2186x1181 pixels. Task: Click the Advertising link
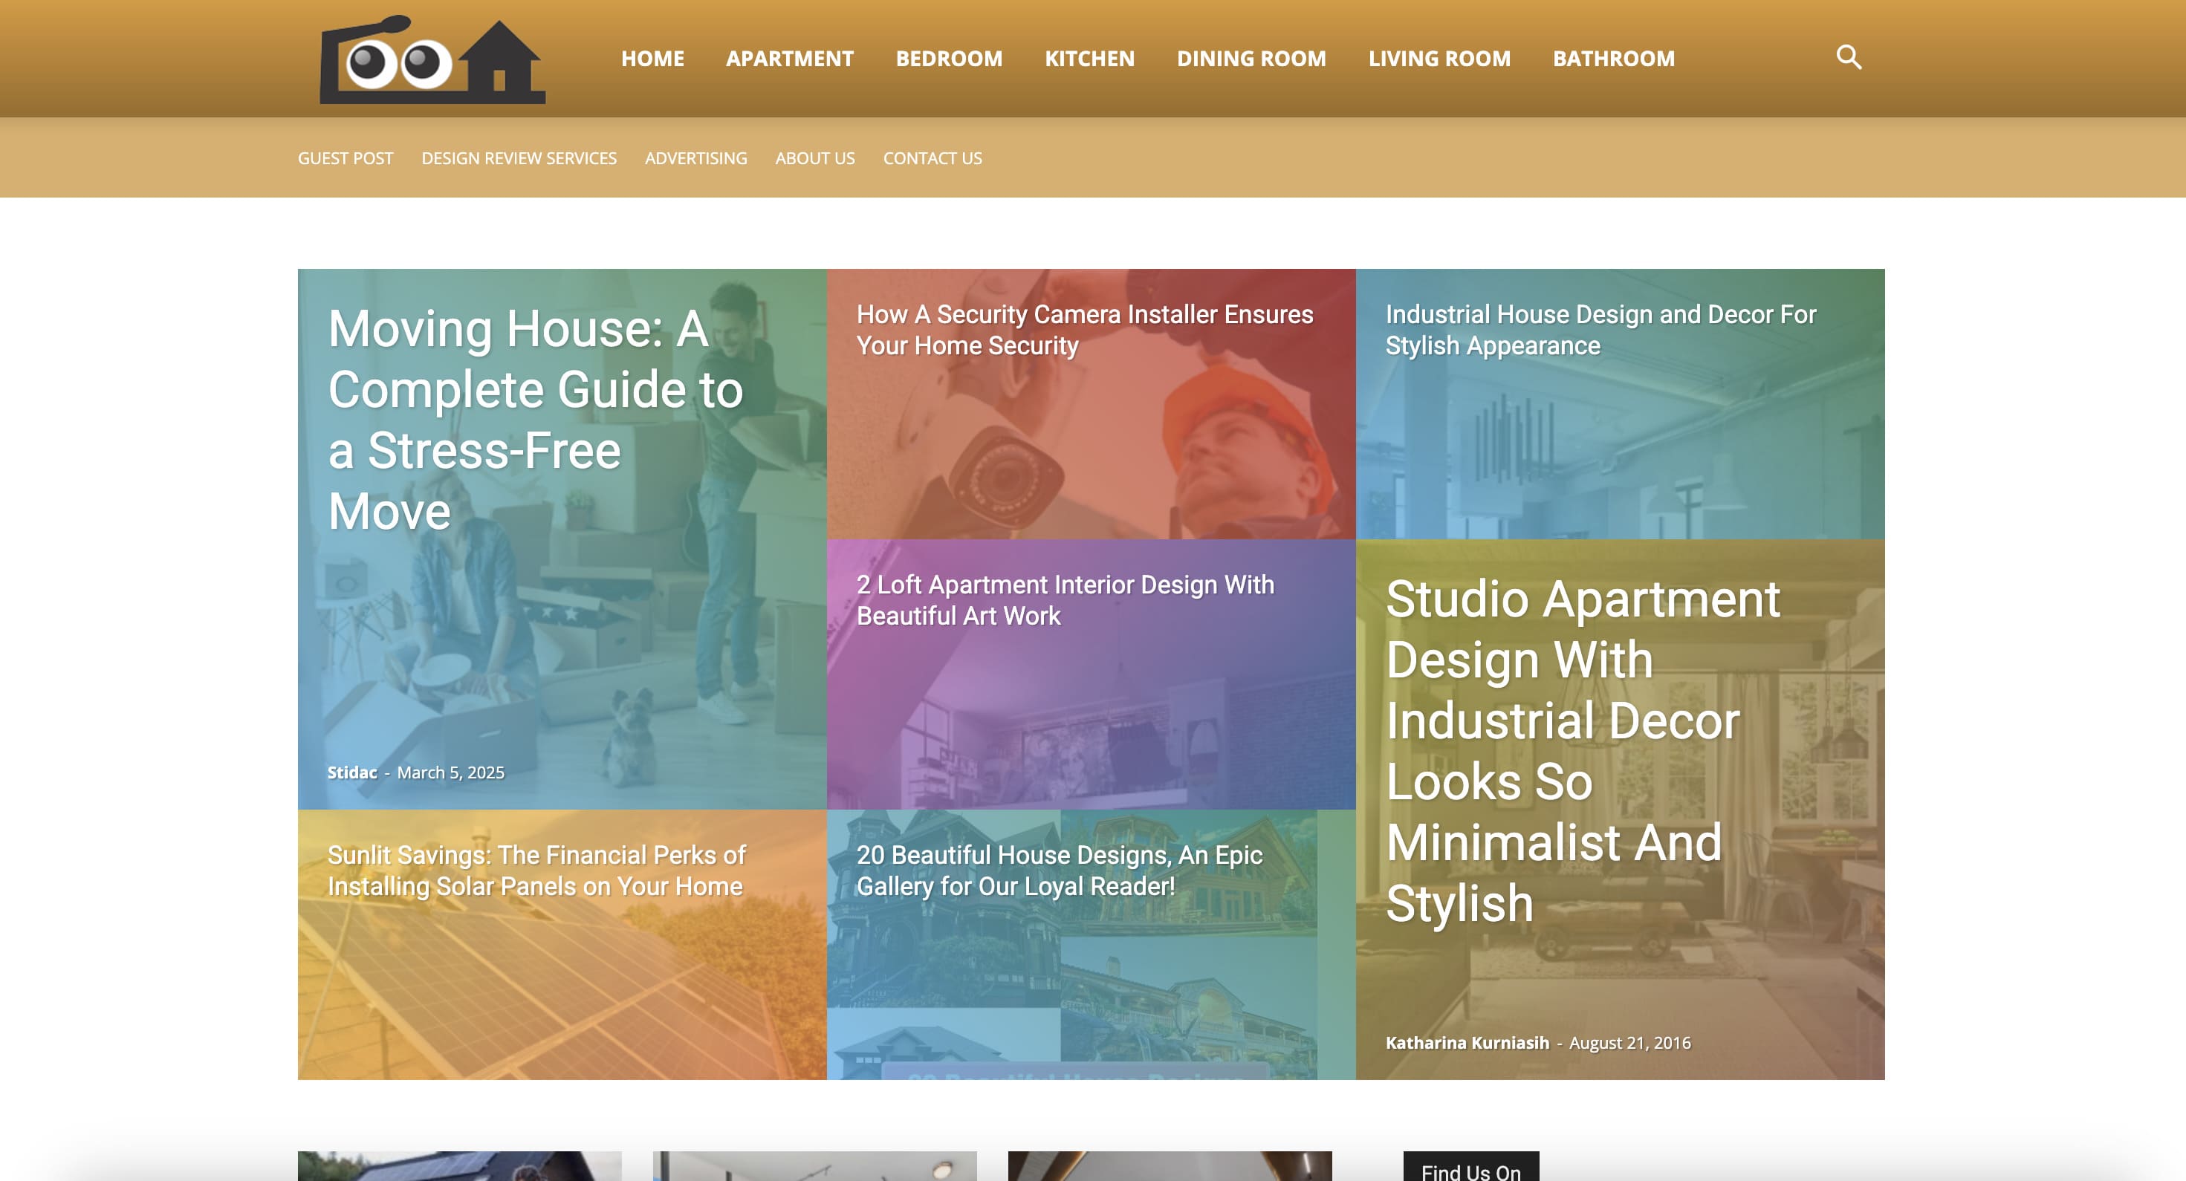point(695,159)
